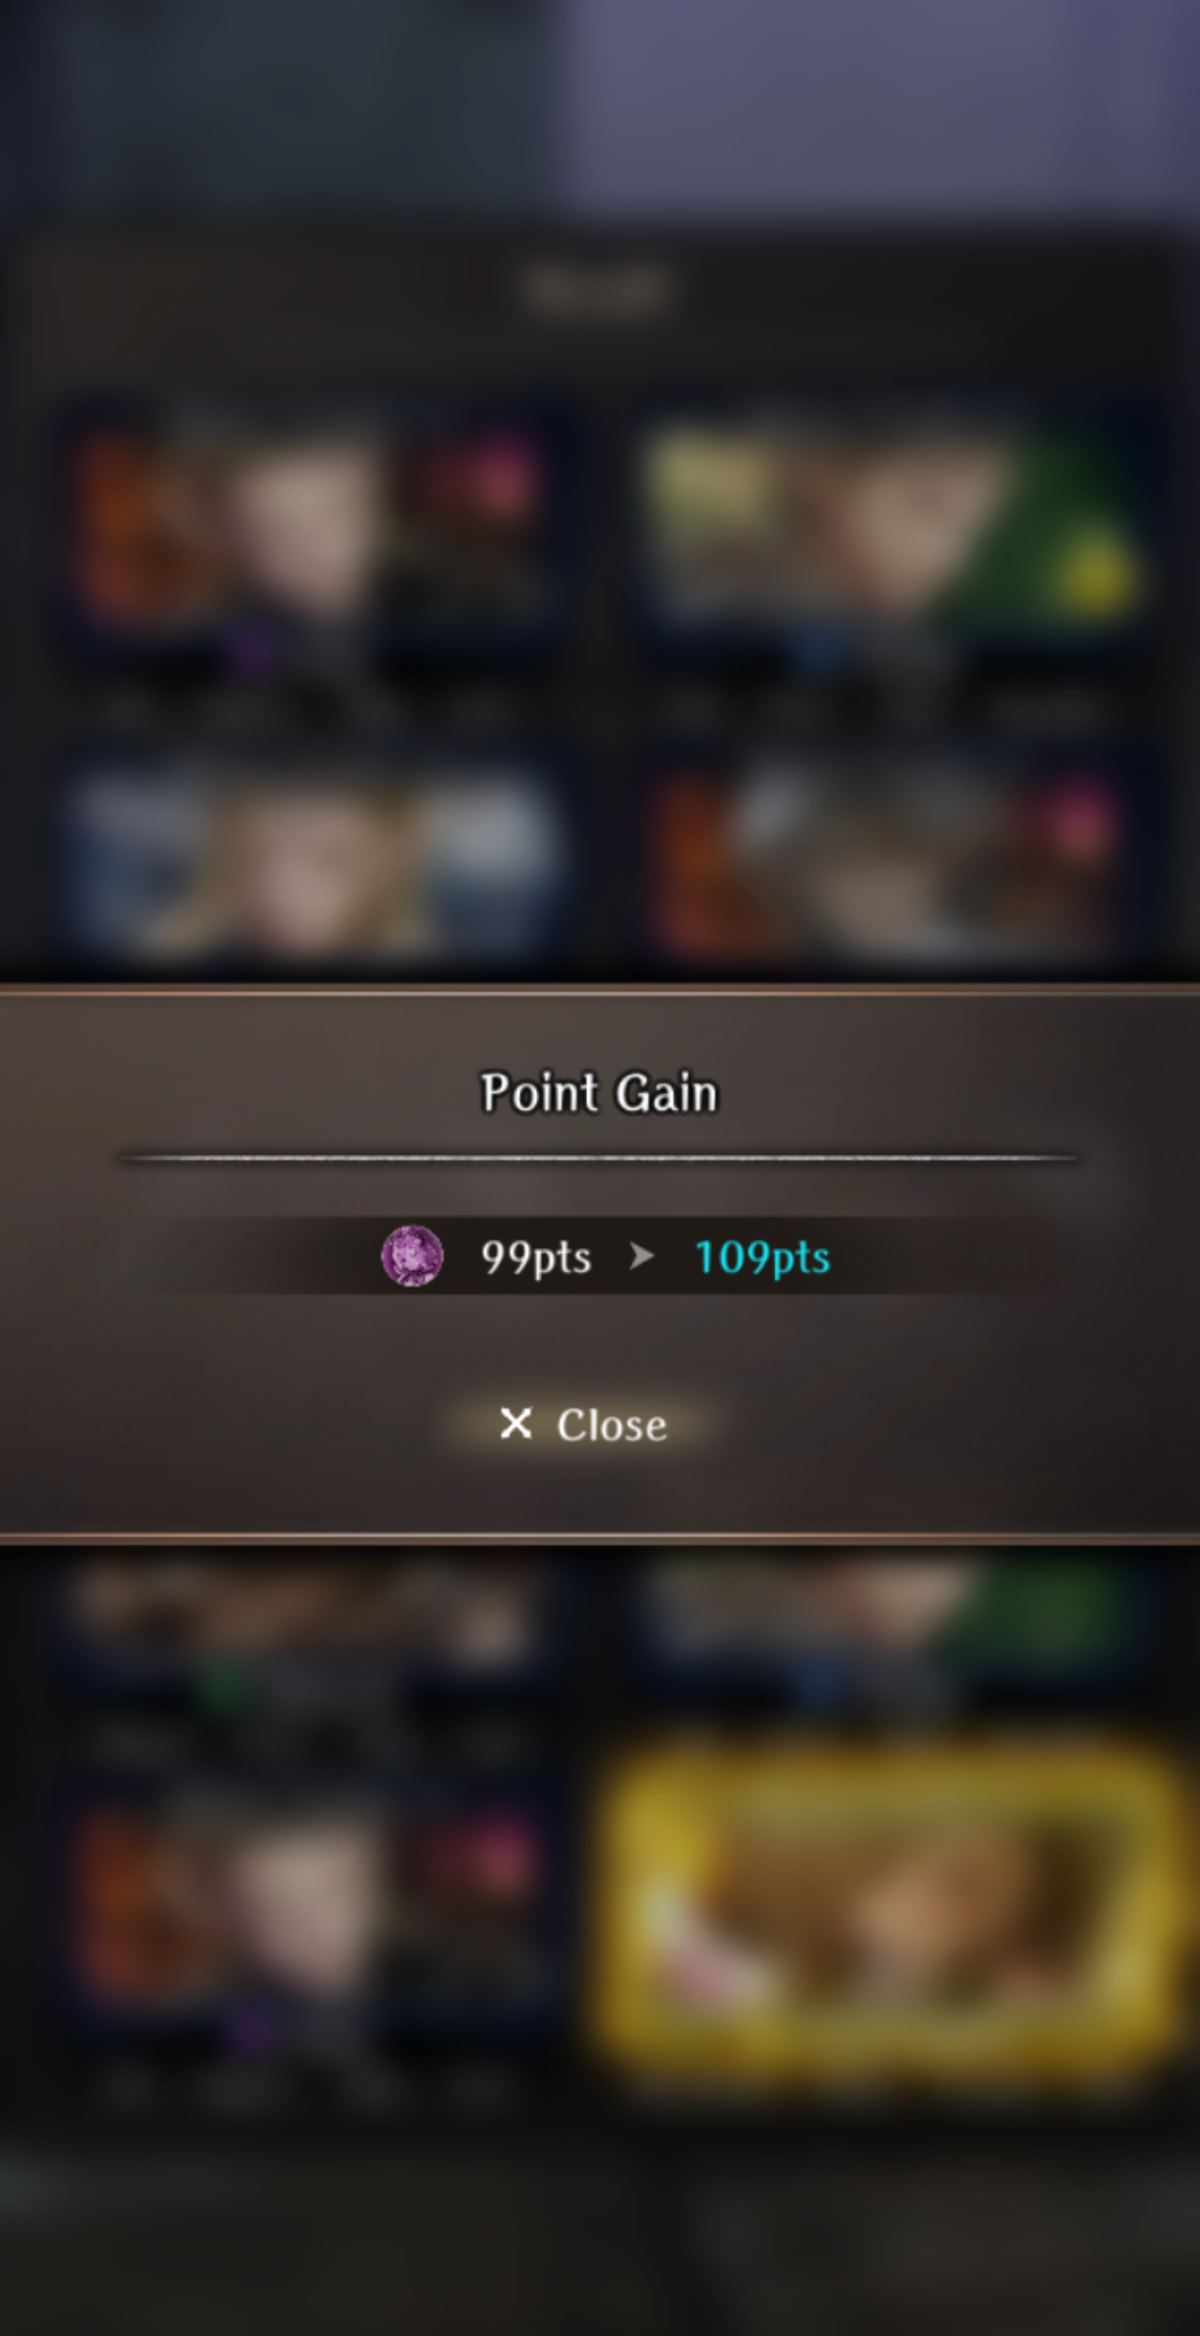Viewport: 1200px width, 2336px height.
Task: Click the purple gem points icon
Action: click(x=412, y=1256)
